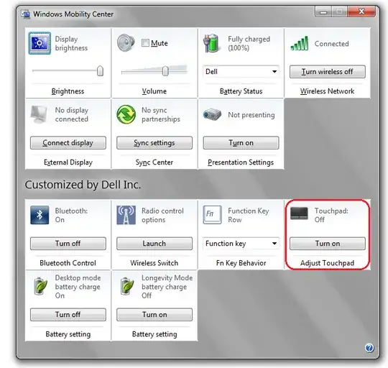Click the Not presenting status text
The width and height of the screenshot is (388, 368).
pos(251,115)
